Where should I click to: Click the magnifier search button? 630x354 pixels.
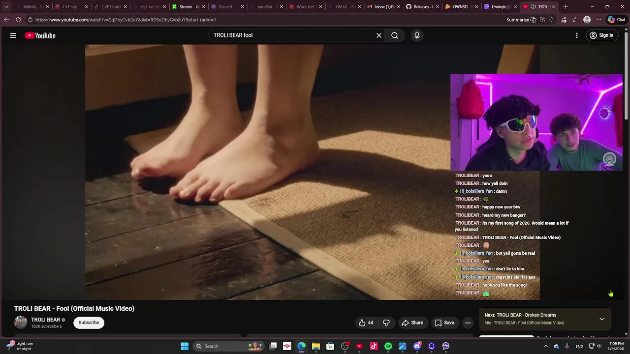point(395,35)
